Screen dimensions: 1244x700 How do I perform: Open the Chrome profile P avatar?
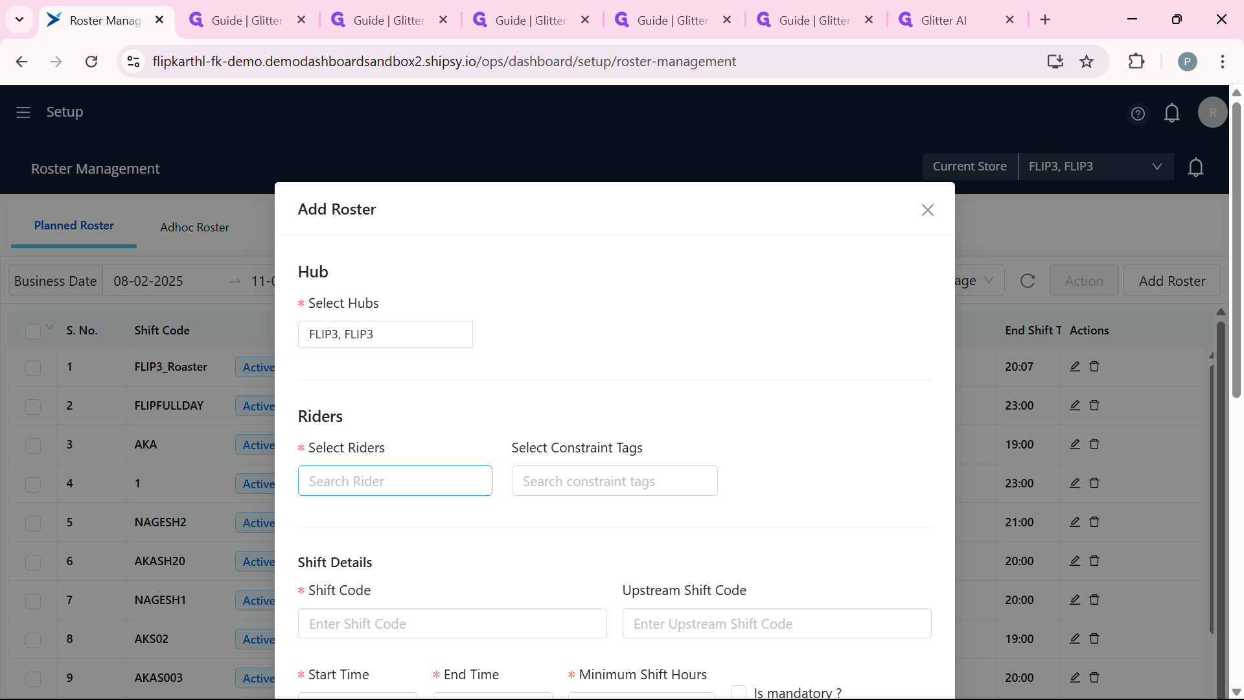(x=1187, y=62)
